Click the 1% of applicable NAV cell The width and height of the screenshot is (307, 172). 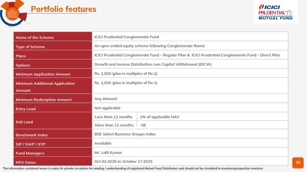pyautogui.click(x=159, y=117)
